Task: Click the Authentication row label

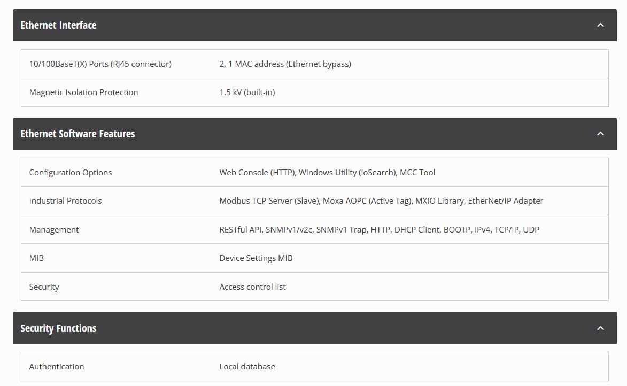Action: click(x=56, y=367)
